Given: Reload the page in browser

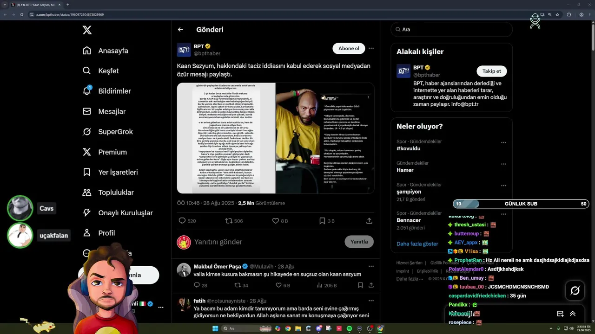Looking at the screenshot, I should [21, 14].
